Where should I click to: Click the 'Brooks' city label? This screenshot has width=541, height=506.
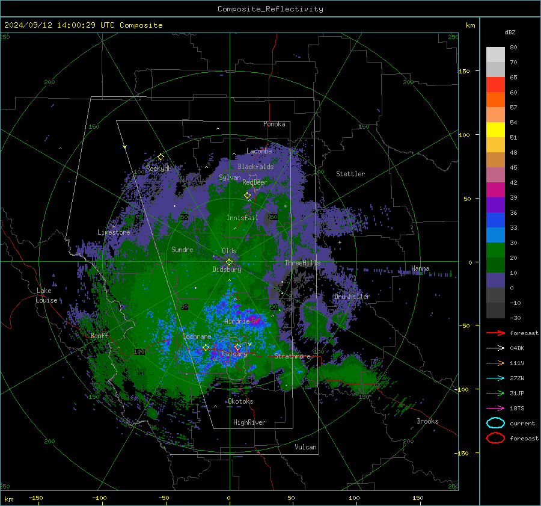point(427,421)
